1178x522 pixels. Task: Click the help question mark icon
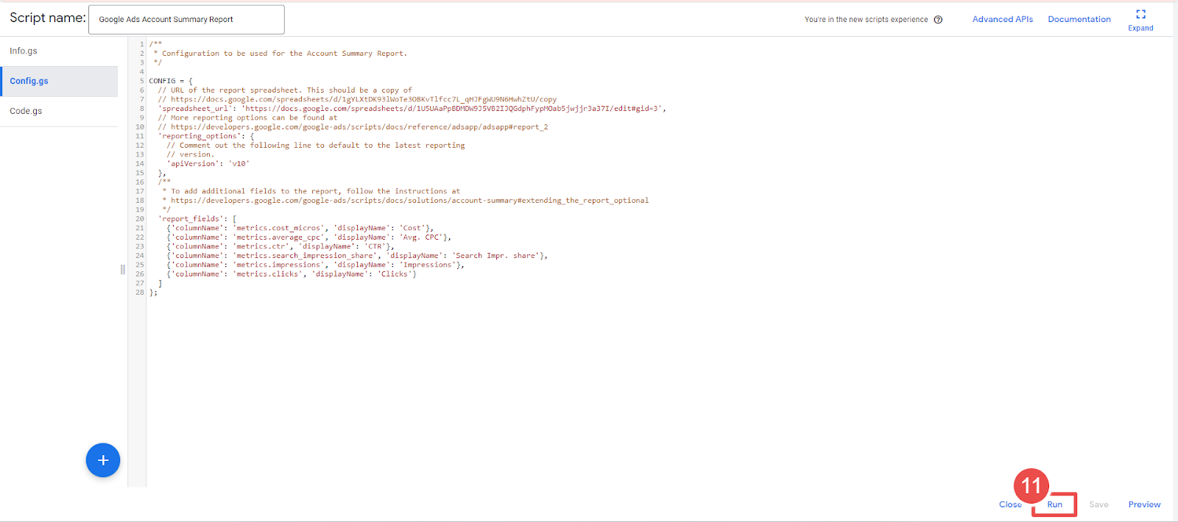point(938,20)
